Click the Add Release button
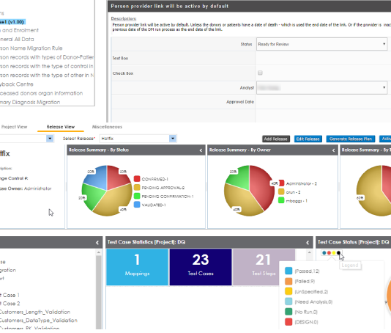This screenshot has height=333, width=391. [x=276, y=139]
